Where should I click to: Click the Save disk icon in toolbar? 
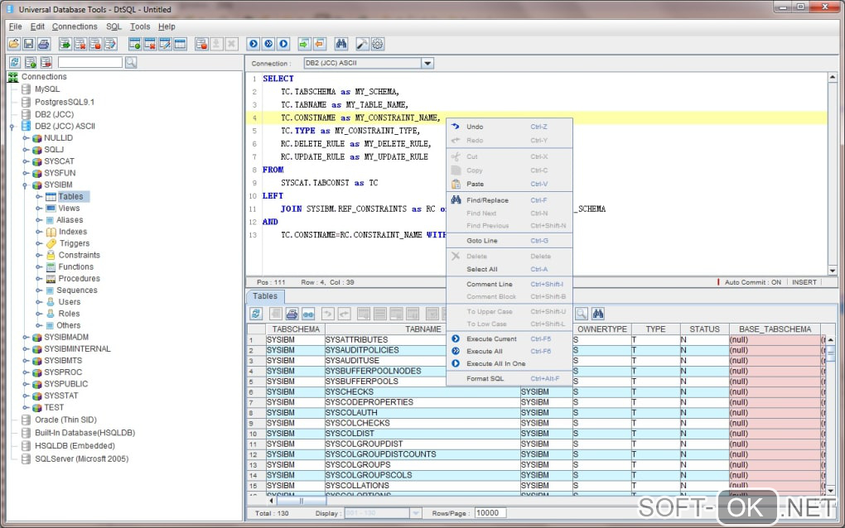(x=29, y=44)
